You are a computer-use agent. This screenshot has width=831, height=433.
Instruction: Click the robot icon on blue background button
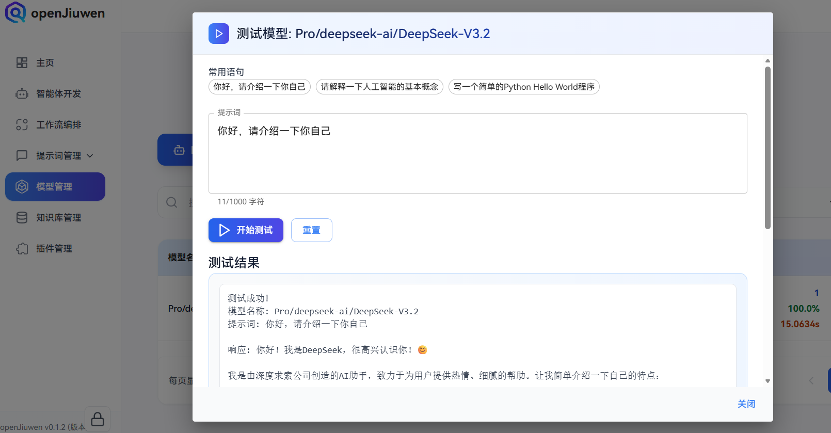179,150
